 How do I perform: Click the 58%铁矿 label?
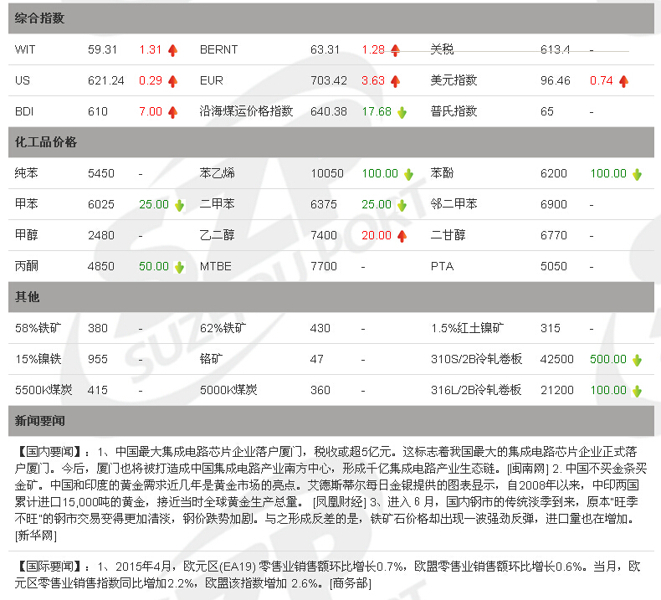click(x=38, y=328)
